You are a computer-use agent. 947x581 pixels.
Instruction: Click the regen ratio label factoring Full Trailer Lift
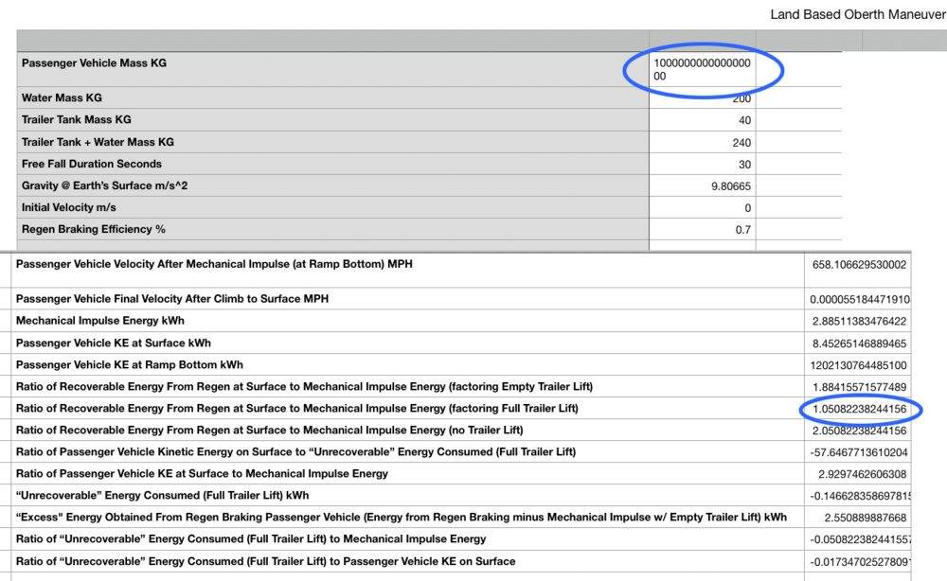pyautogui.click(x=297, y=408)
